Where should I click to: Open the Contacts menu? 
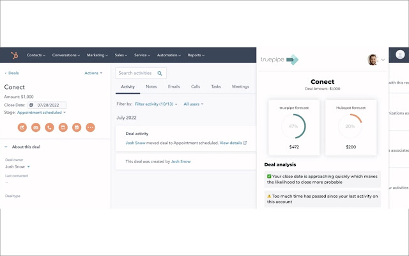(x=36, y=55)
